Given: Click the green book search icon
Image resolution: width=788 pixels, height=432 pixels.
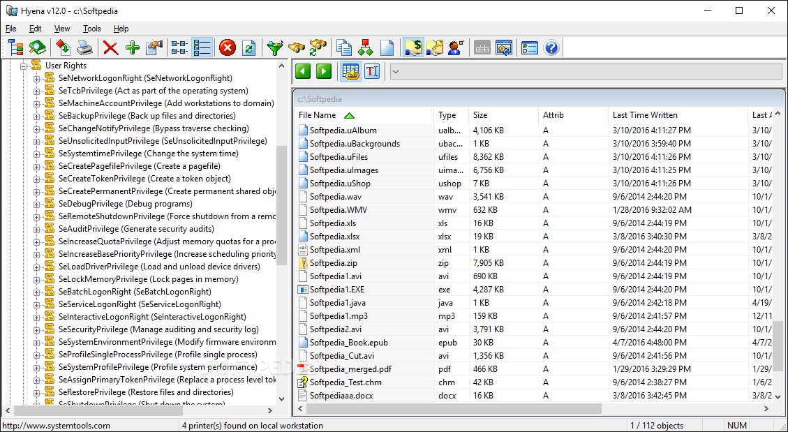Looking at the screenshot, I should tap(37, 47).
